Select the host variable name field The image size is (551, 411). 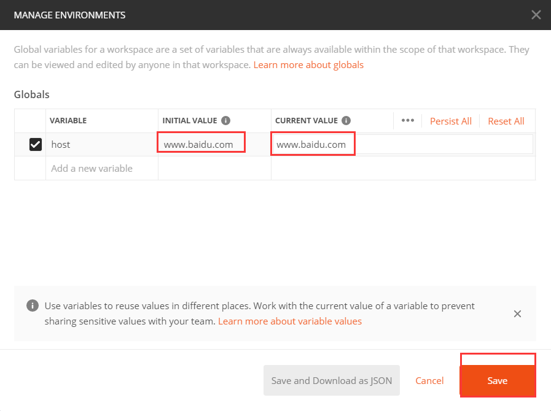click(x=101, y=145)
